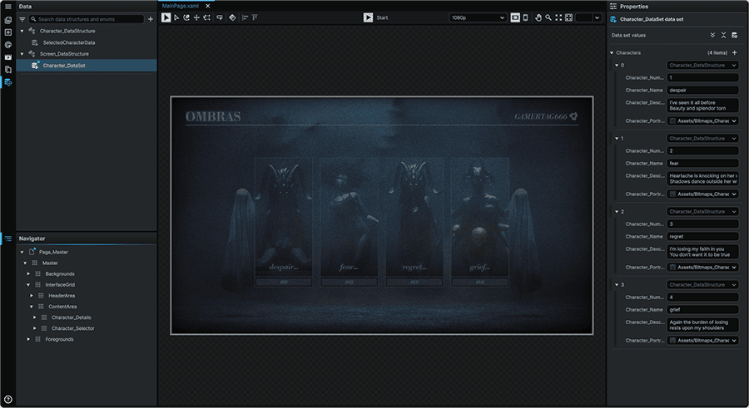
Task: Start the preview with play icon
Action: [x=368, y=17]
